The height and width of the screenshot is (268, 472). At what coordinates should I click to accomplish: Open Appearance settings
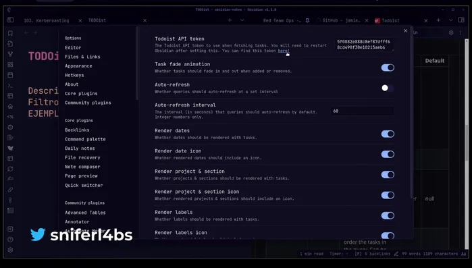point(78,66)
